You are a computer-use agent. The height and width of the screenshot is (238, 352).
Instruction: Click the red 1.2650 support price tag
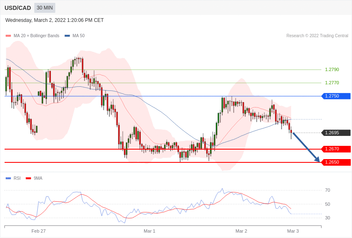[336, 162]
